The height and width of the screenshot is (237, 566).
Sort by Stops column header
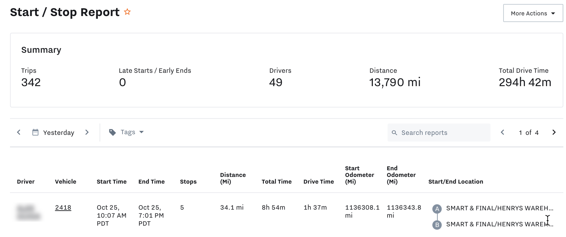coord(188,182)
